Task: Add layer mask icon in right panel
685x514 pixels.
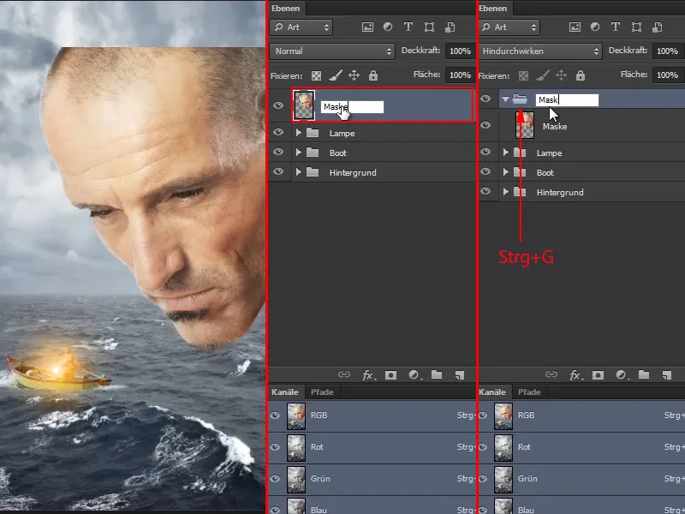Action: point(598,375)
